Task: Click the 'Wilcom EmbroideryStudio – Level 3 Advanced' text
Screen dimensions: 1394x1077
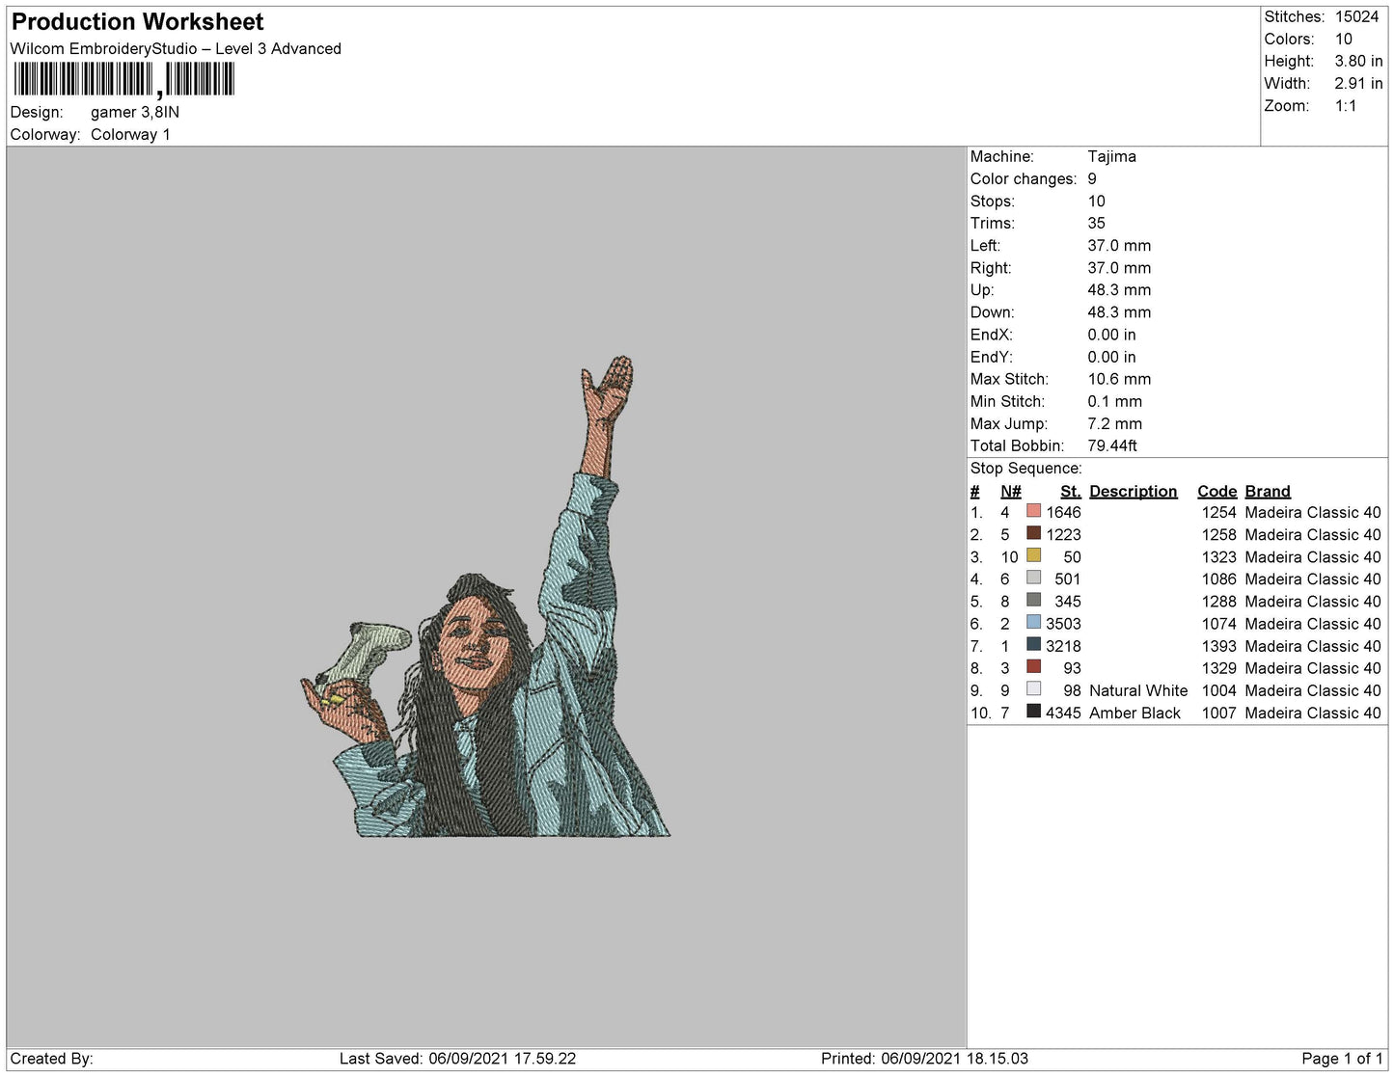Action: [176, 48]
